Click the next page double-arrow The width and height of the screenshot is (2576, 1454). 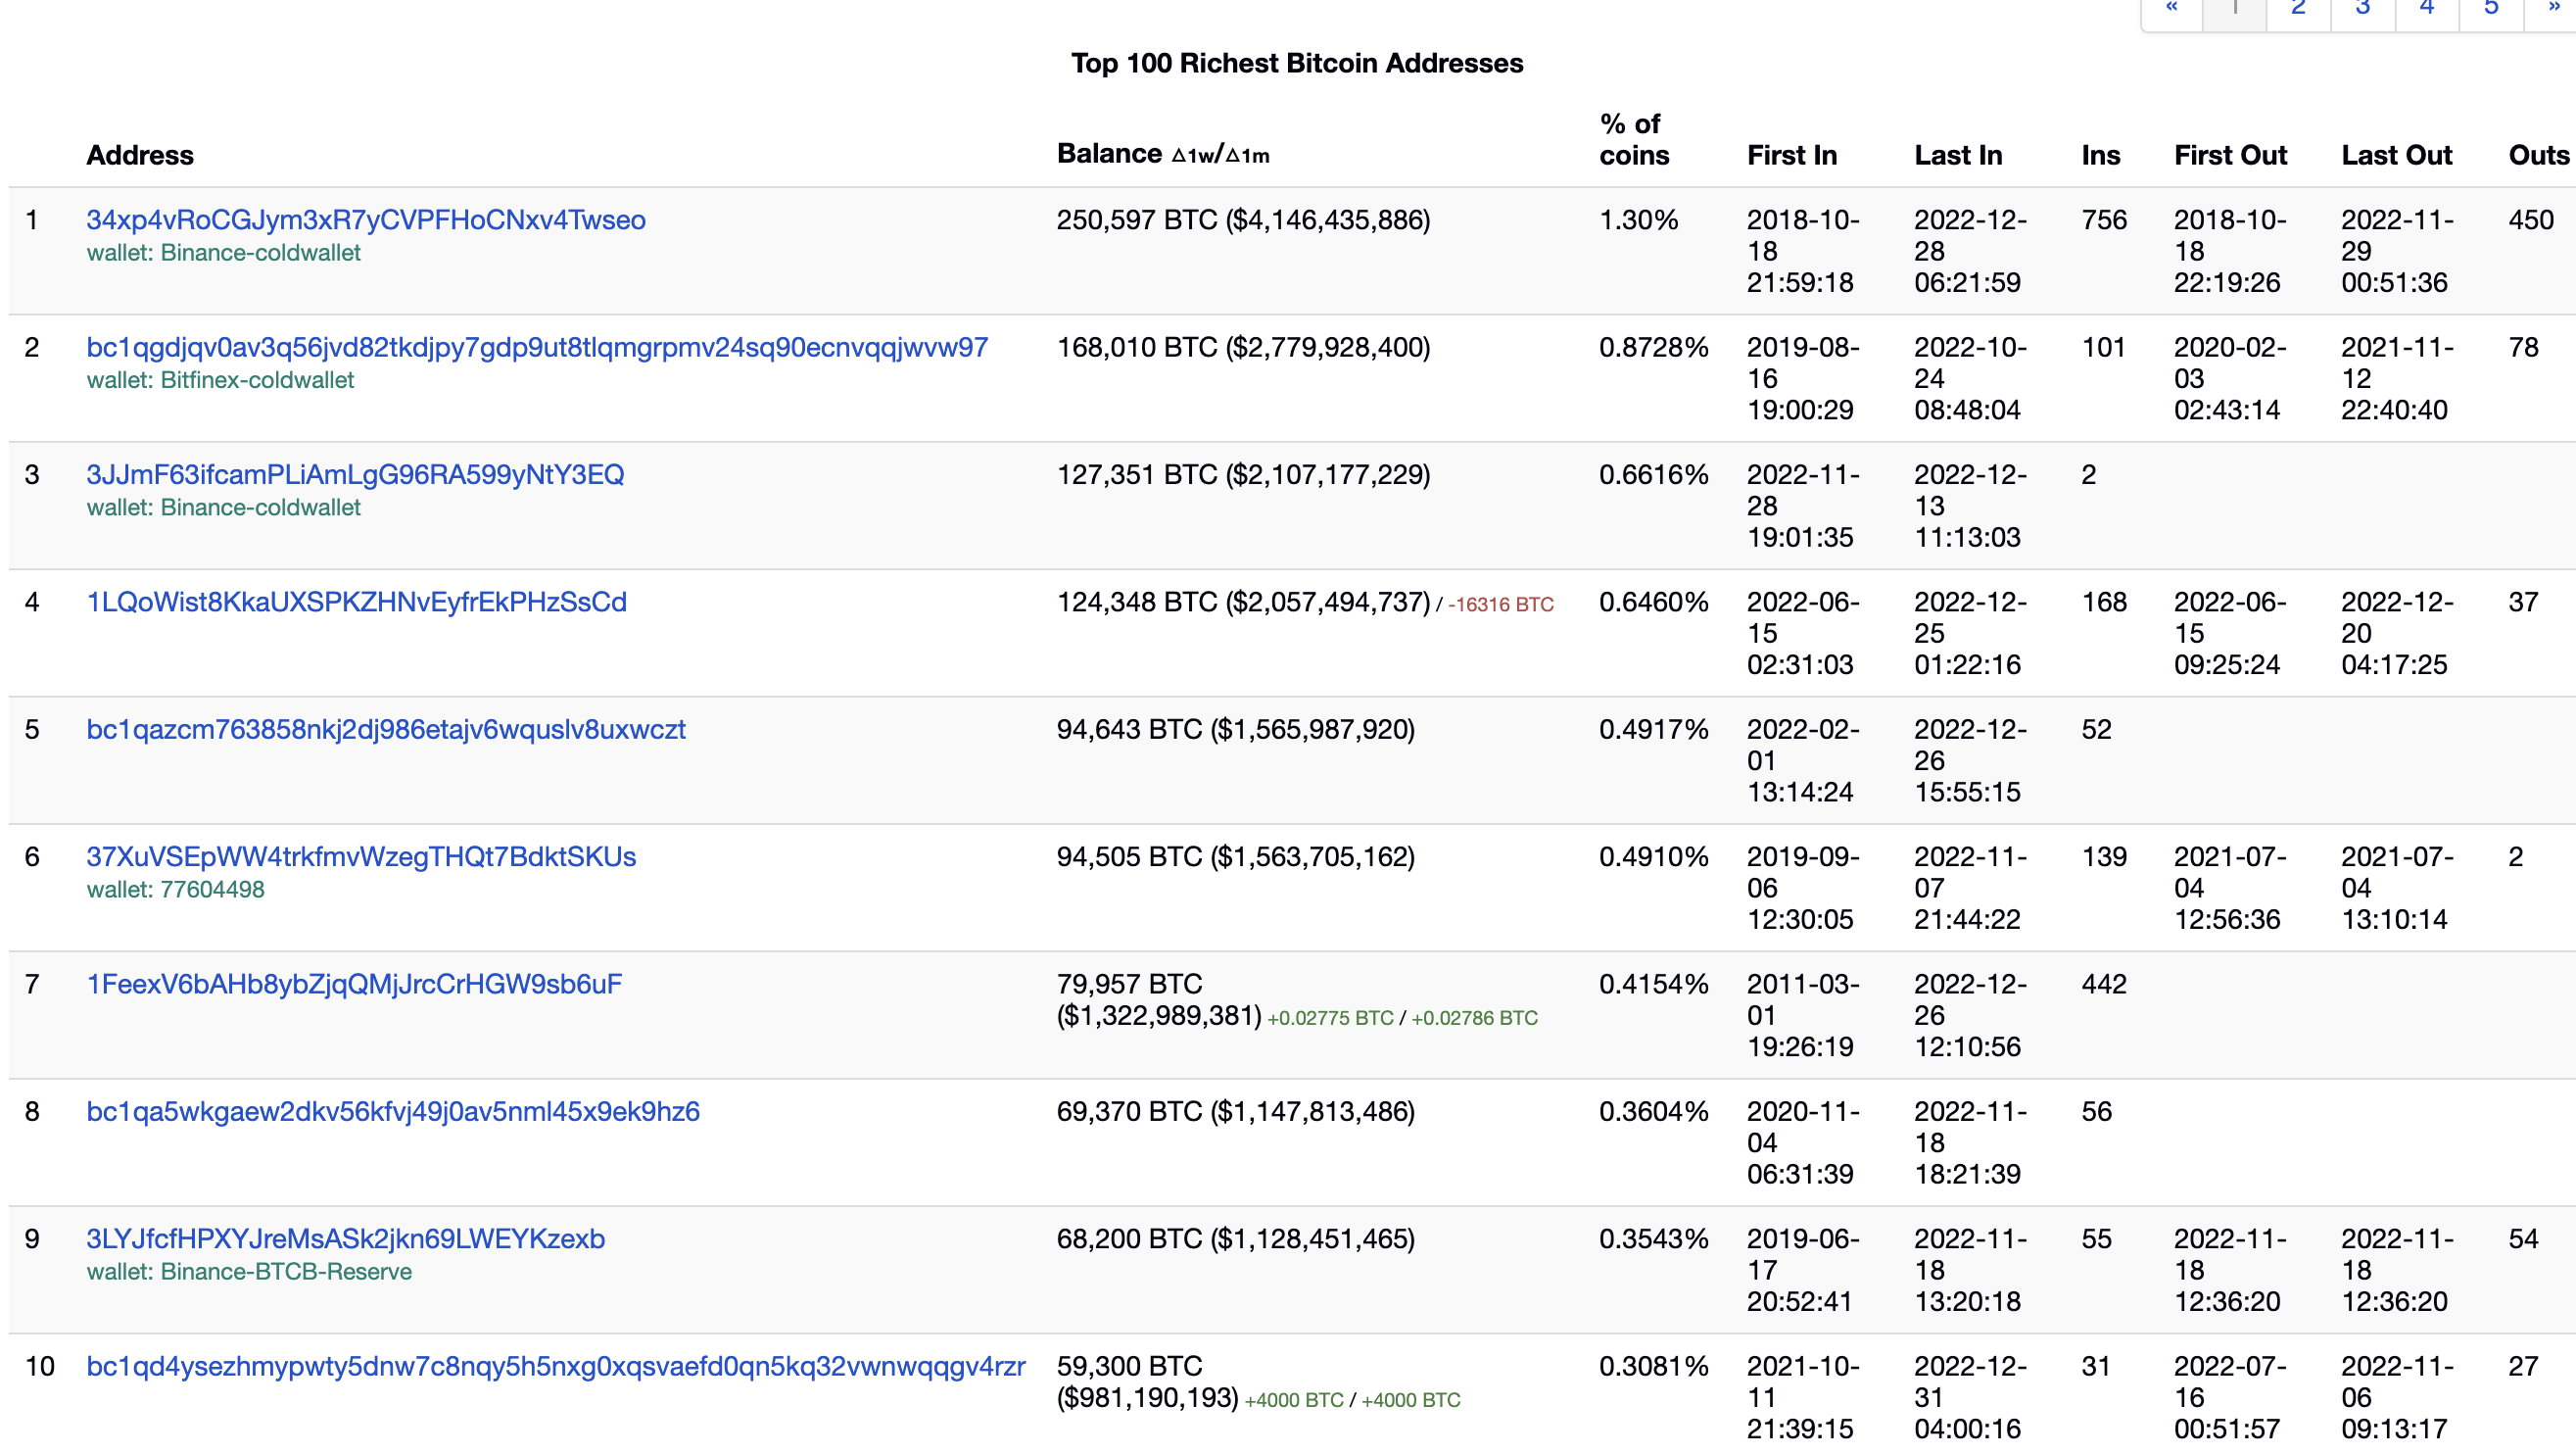[2553, 10]
